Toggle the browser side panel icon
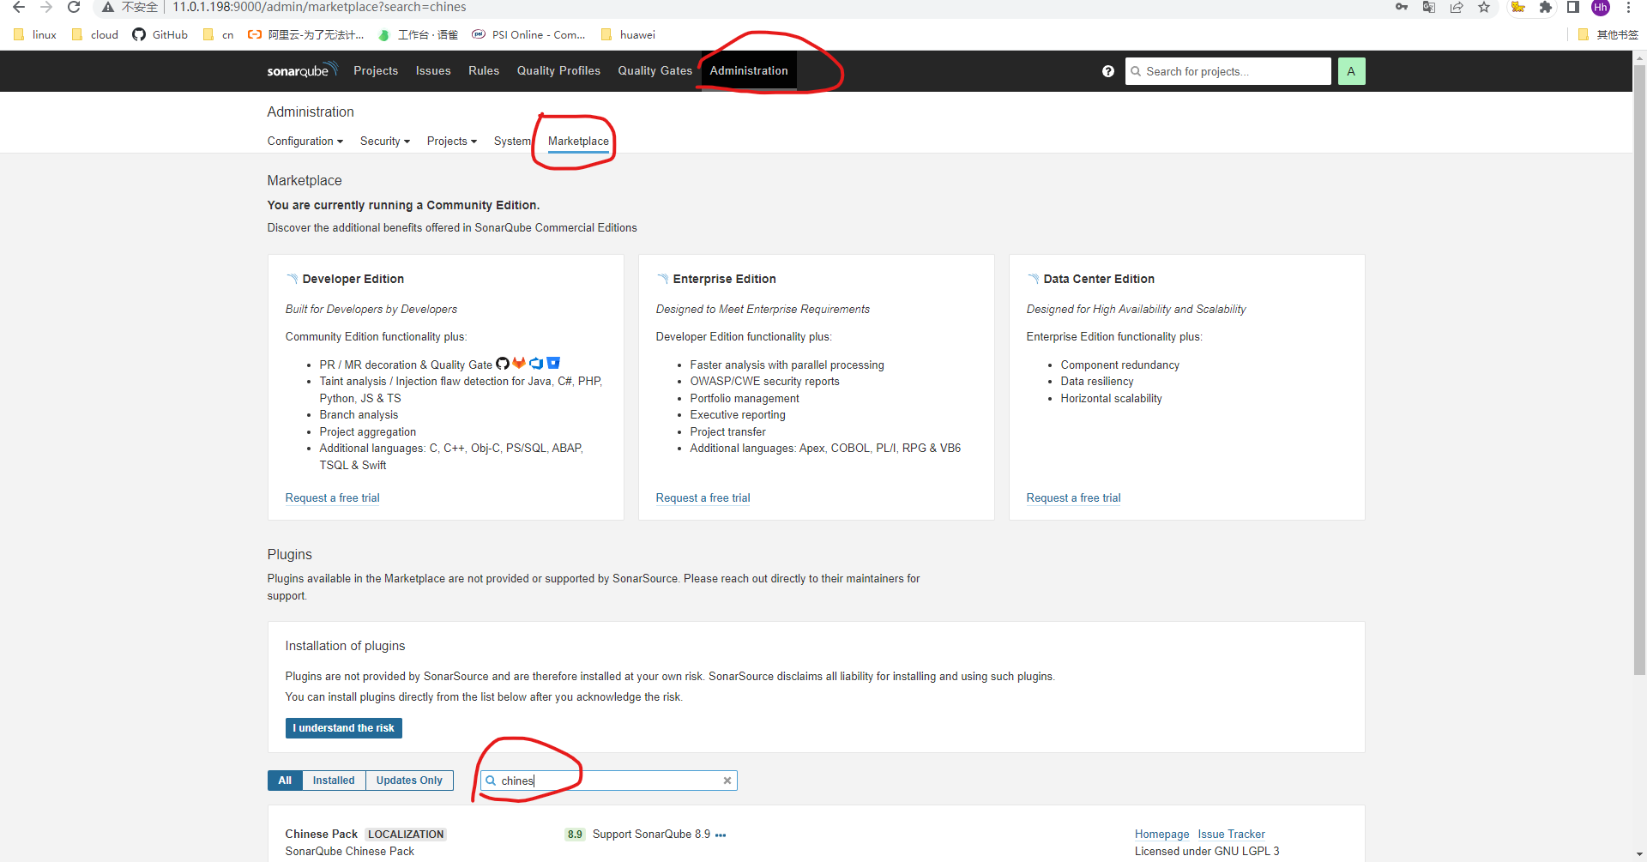Screen dimensions: 1647x862 (1572, 7)
